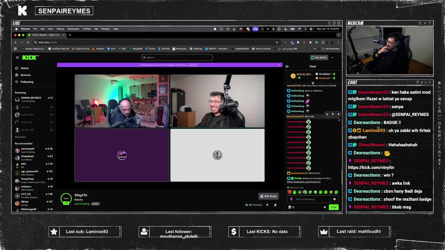The height and width of the screenshot is (250, 445).
Task: Go to Home in Kick sidebar
Action: [x=24, y=68]
